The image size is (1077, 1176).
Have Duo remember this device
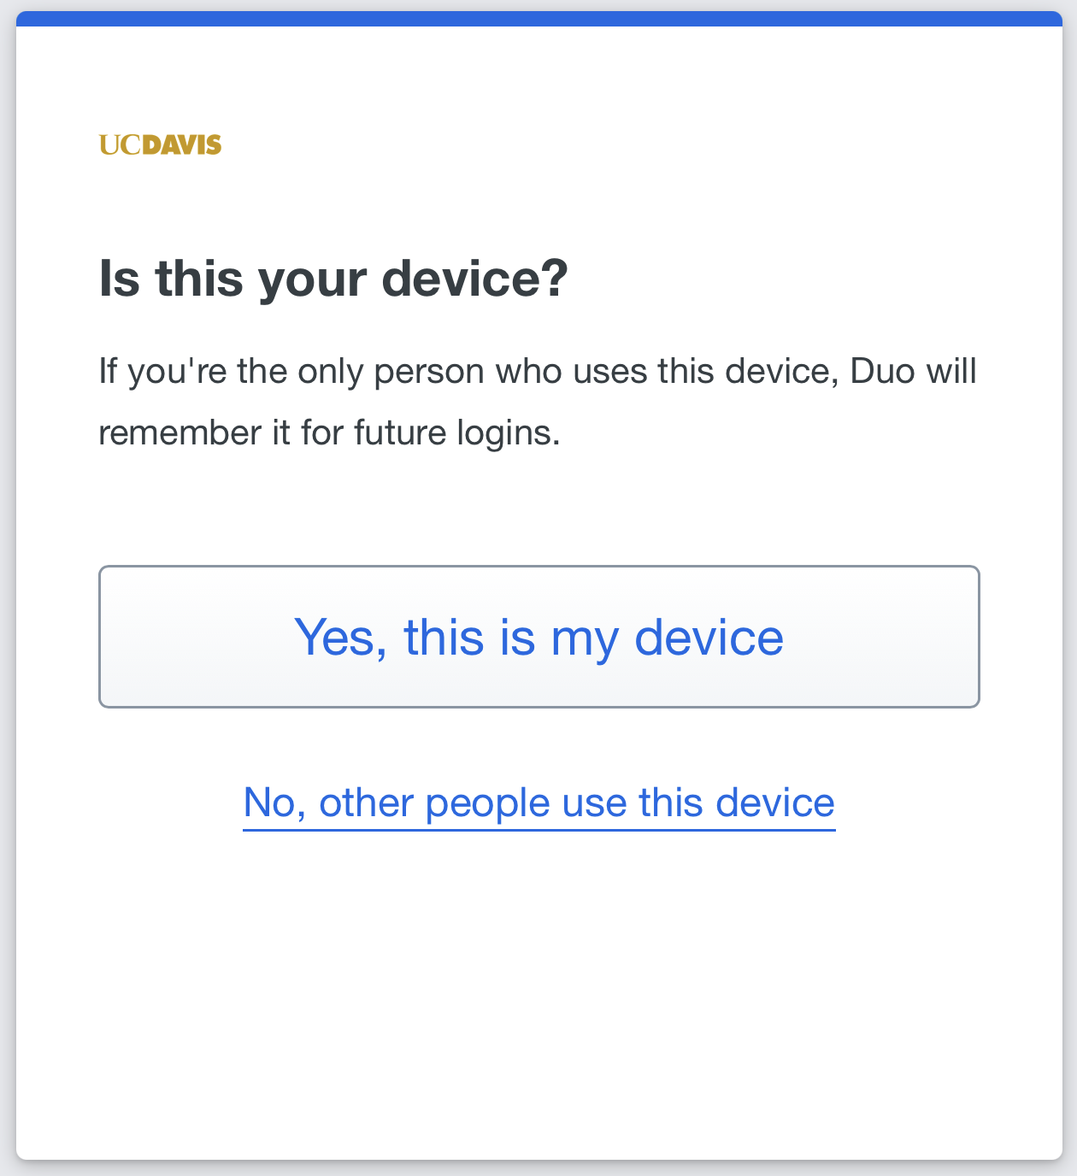pyautogui.click(x=538, y=637)
